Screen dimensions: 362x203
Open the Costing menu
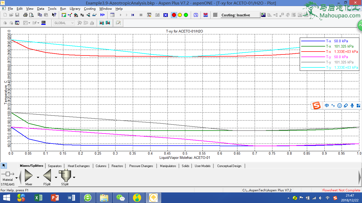pyautogui.click(x=90, y=9)
